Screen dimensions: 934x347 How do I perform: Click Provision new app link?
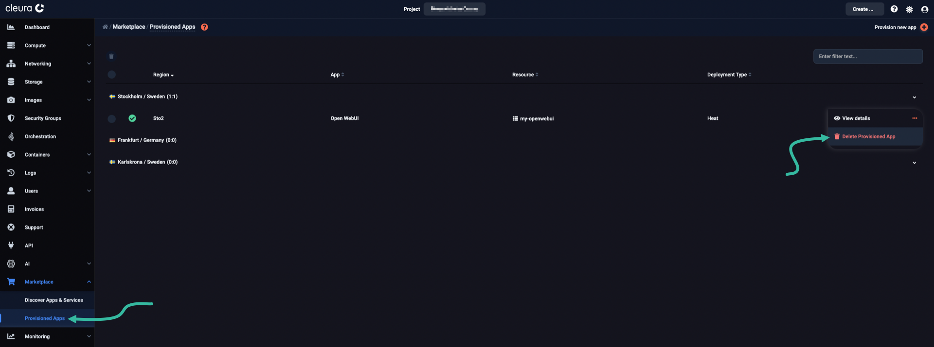(x=895, y=27)
